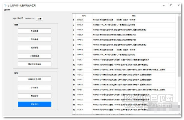Select row number 4 in the log

click(124, 35)
